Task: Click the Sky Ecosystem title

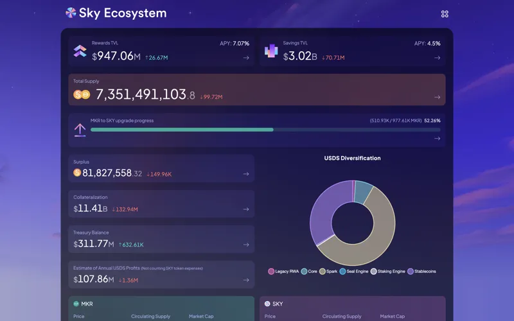Action: [123, 13]
